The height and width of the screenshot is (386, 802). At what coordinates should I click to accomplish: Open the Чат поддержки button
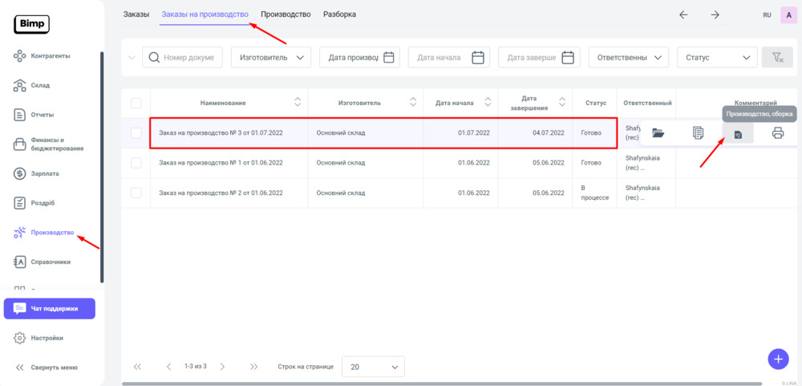pyautogui.click(x=50, y=308)
